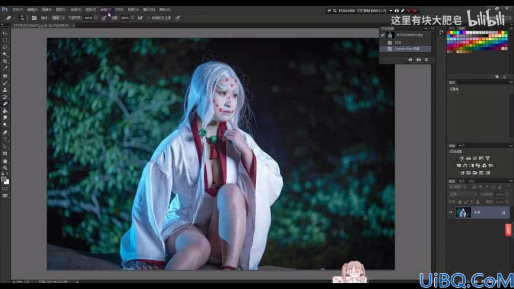
Task: Select the Rectangular Marquee tool
Action: coord(5,40)
